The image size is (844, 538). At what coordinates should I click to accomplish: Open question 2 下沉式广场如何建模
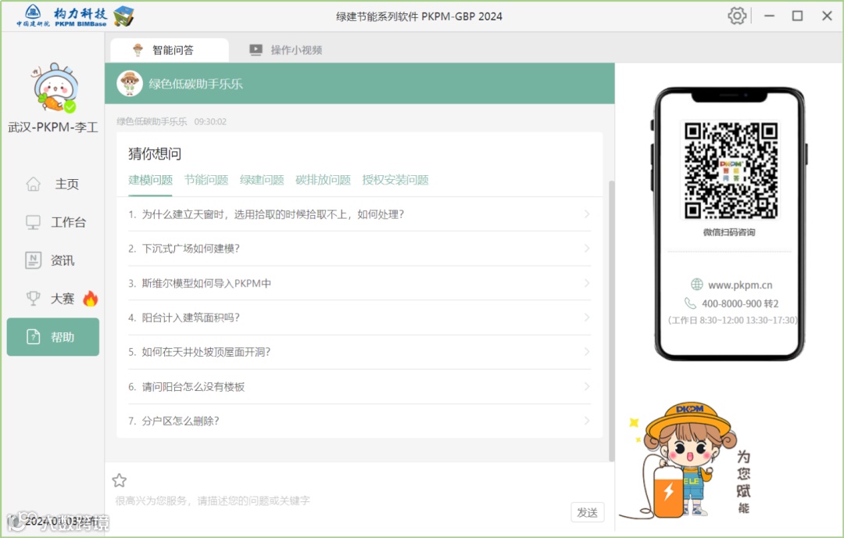pyautogui.click(x=359, y=249)
